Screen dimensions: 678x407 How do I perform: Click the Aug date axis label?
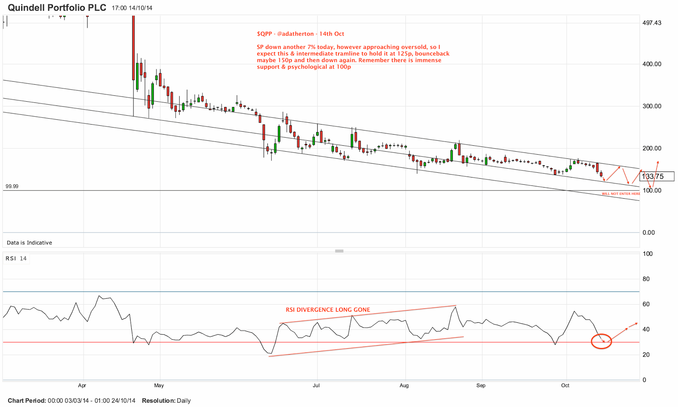coord(404,385)
